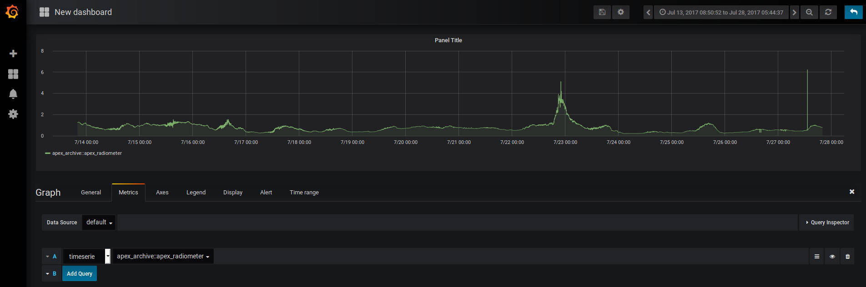Click the 7/20 00:00 x-axis label

[406, 143]
